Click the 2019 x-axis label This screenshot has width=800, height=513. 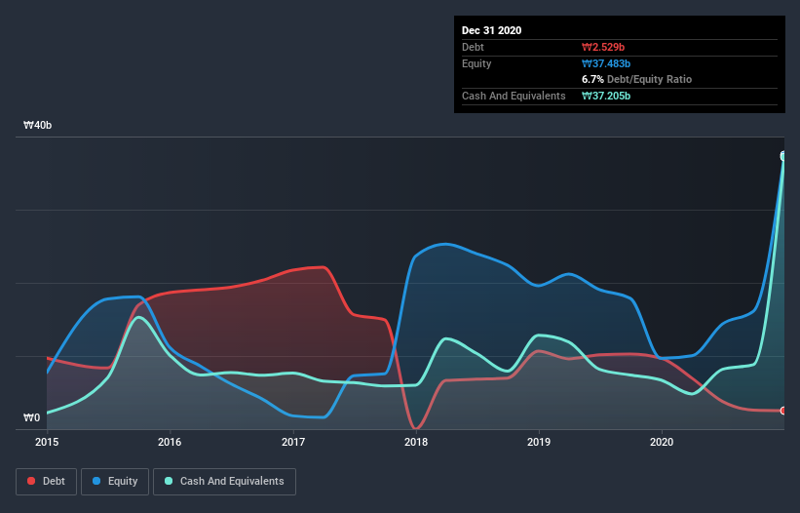point(539,442)
